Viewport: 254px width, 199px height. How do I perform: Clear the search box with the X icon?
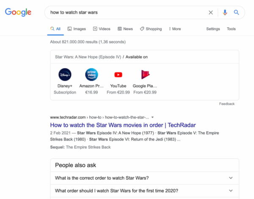[x=210, y=12]
